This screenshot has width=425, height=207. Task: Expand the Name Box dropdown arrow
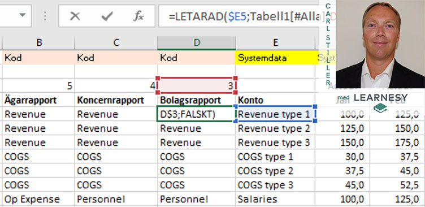[23, 15]
